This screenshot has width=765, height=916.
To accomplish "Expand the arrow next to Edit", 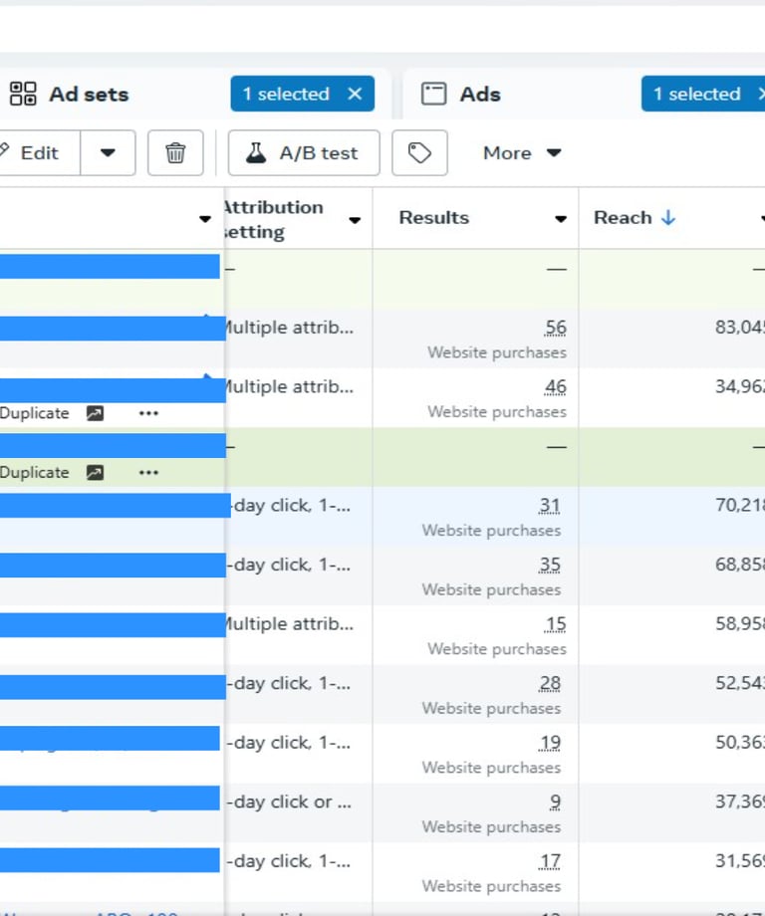I will point(108,153).
